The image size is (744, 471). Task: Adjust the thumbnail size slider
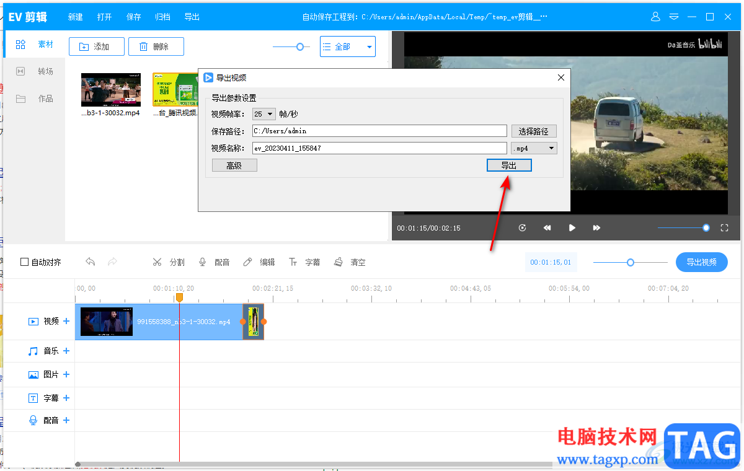300,46
